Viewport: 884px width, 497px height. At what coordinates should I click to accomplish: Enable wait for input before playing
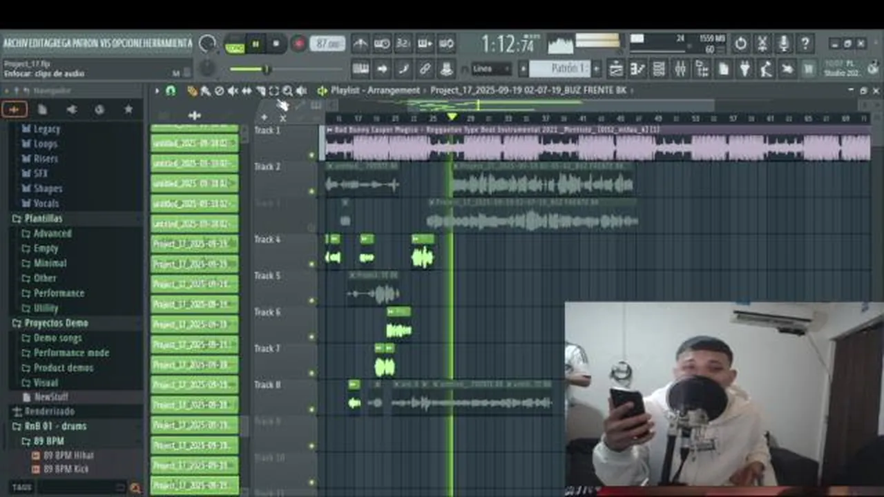(382, 44)
